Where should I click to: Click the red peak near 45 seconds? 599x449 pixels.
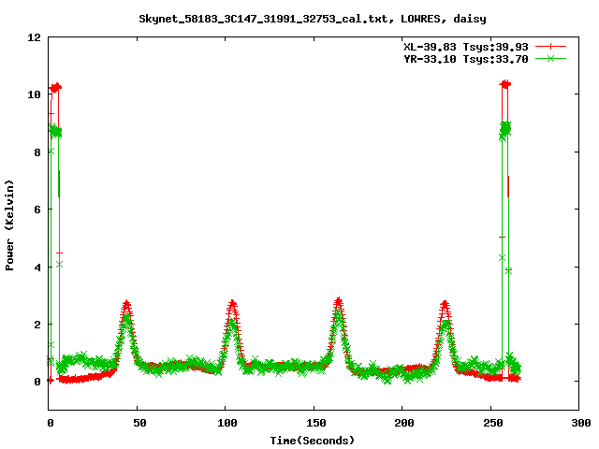127,305
